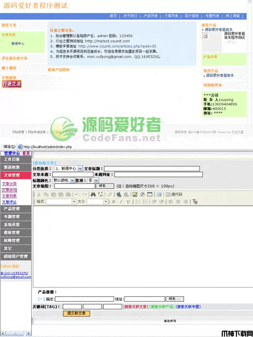
Task: Toggle the numbered list button
Action: (138, 202)
